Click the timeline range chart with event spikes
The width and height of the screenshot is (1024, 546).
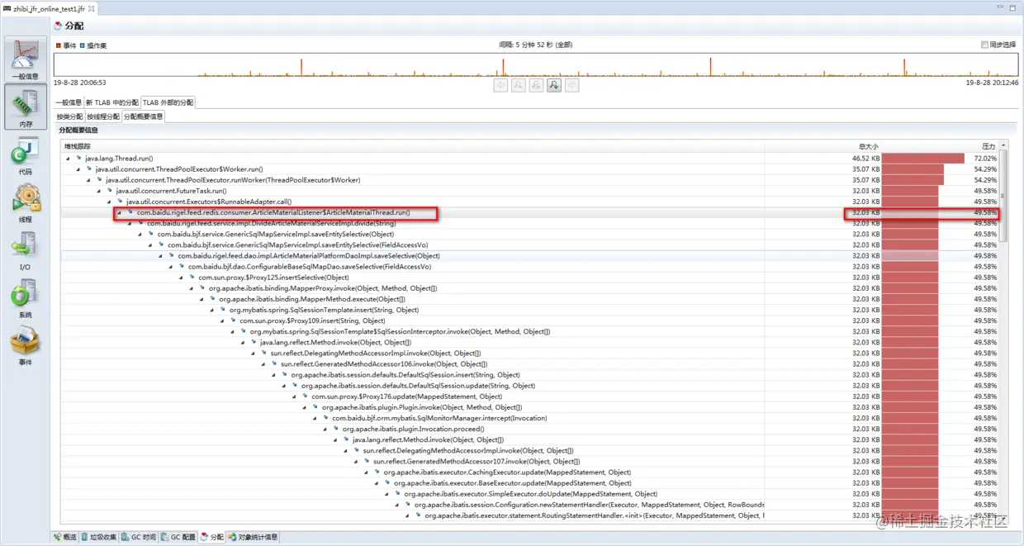(536, 65)
